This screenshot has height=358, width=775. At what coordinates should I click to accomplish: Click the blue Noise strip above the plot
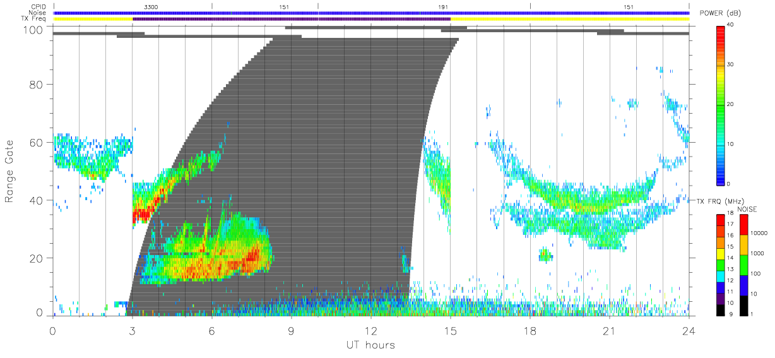click(x=371, y=13)
